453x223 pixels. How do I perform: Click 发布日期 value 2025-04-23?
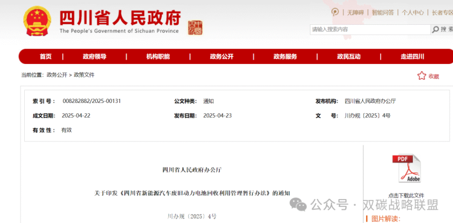pos(217,116)
